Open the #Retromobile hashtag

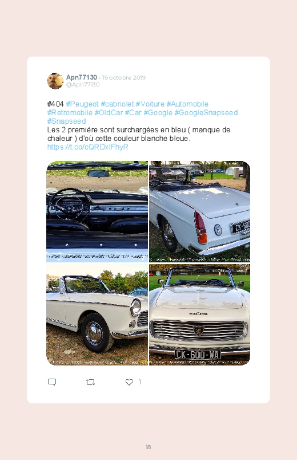(x=70, y=113)
